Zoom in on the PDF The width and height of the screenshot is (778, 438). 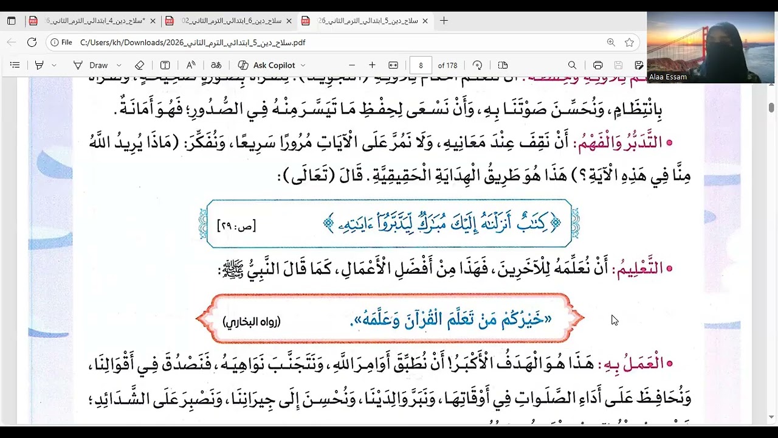tap(372, 65)
